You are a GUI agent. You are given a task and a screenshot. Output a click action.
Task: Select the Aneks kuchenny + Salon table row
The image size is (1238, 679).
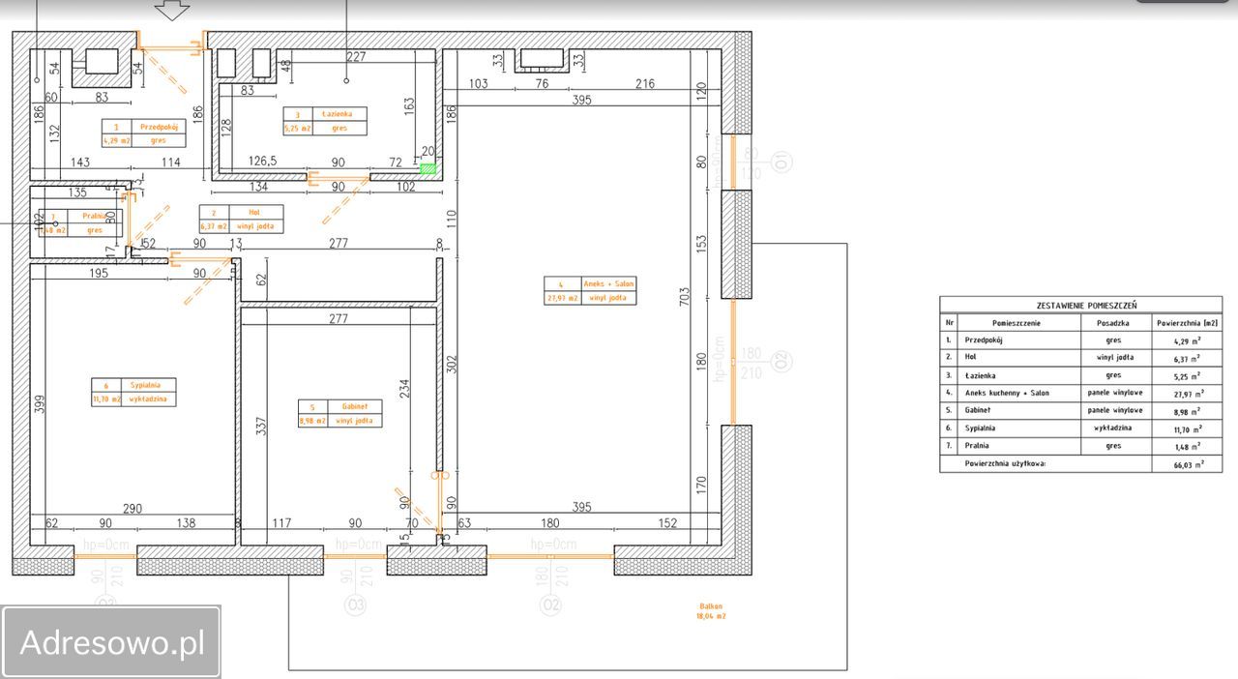[1080, 393]
